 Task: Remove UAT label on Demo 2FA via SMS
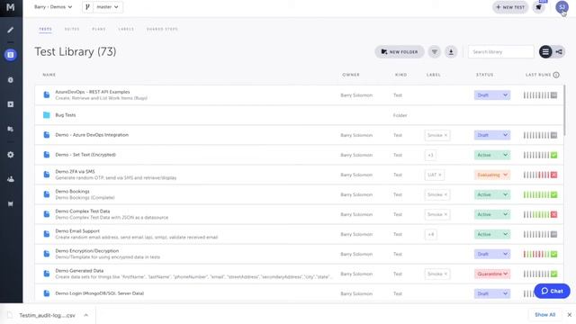440,175
